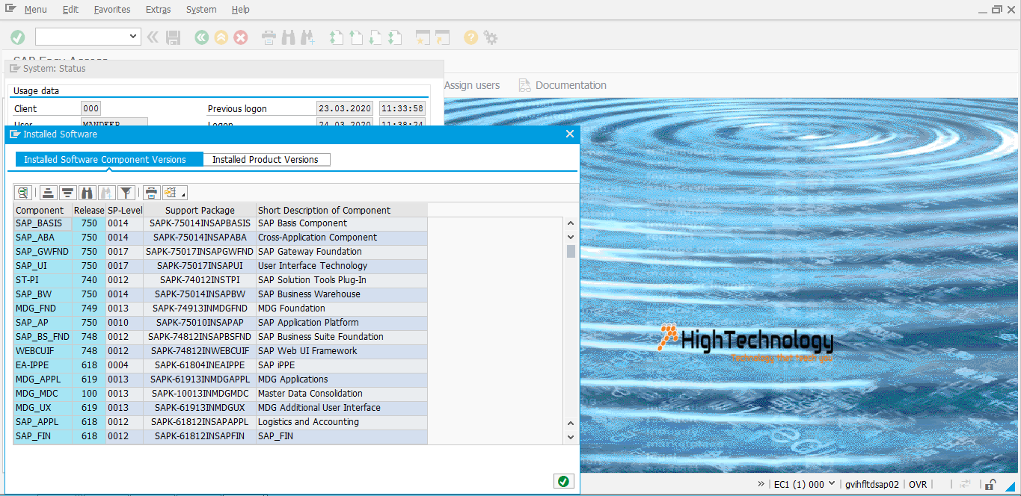
Task: Select the WEBCUIF component cell
Action: (x=43, y=351)
